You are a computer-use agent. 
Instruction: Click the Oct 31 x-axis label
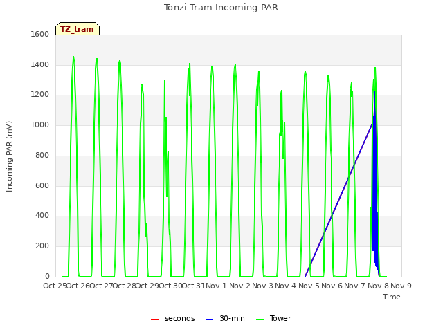tap(194, 286)
